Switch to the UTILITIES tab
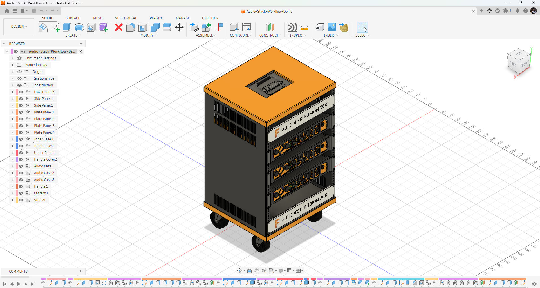 click(x=210, y=18)
